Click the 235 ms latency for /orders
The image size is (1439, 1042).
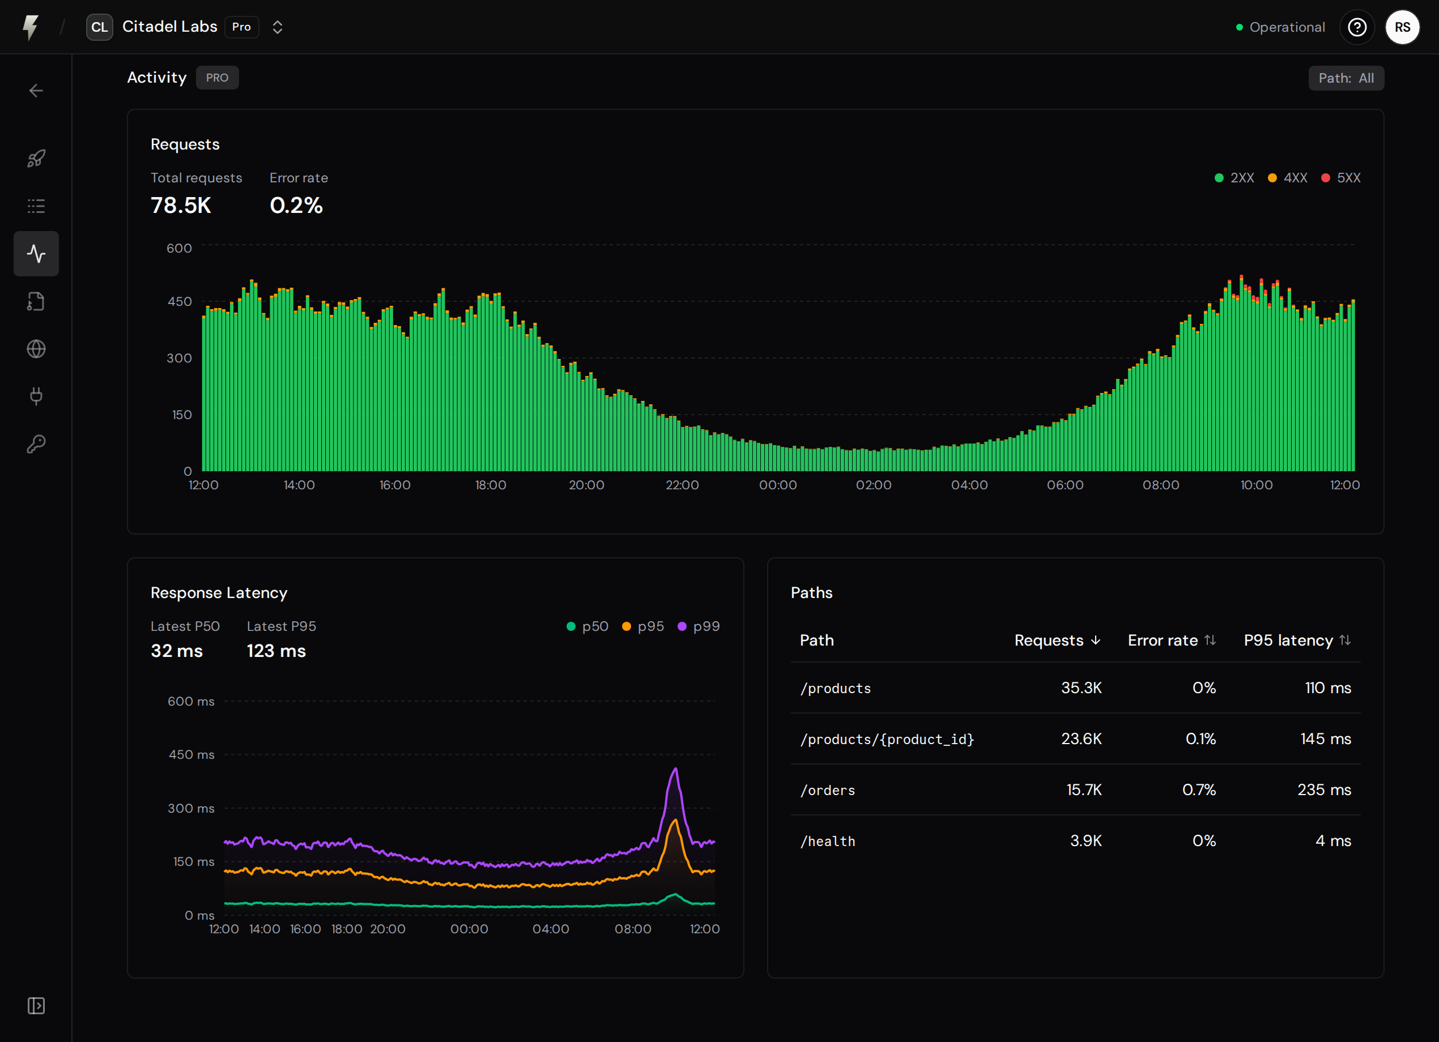pos(1324,790)
